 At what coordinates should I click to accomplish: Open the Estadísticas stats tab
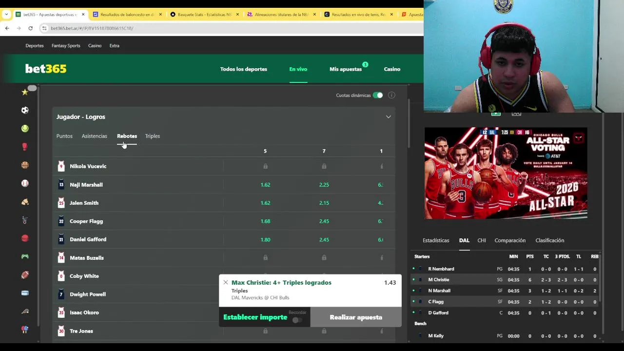coord(436,240)
